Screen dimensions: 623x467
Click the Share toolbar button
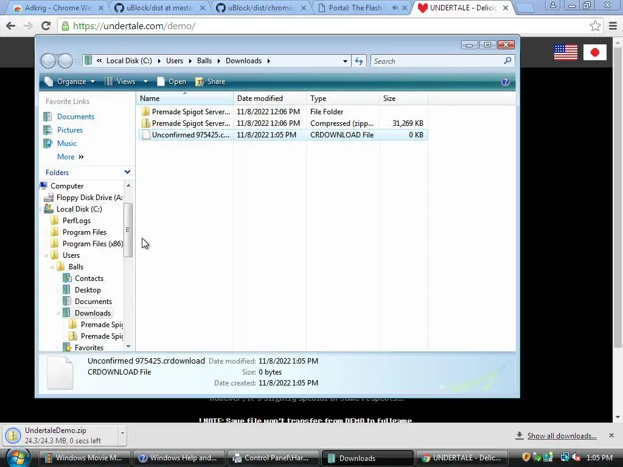click(210, 81)
